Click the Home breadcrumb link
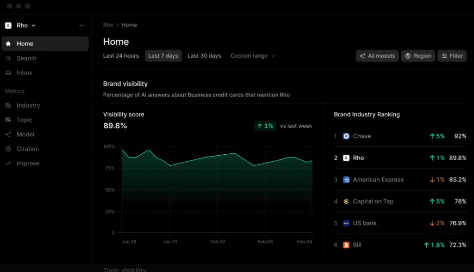The image size is (474, 272). [x=129, y=25]
